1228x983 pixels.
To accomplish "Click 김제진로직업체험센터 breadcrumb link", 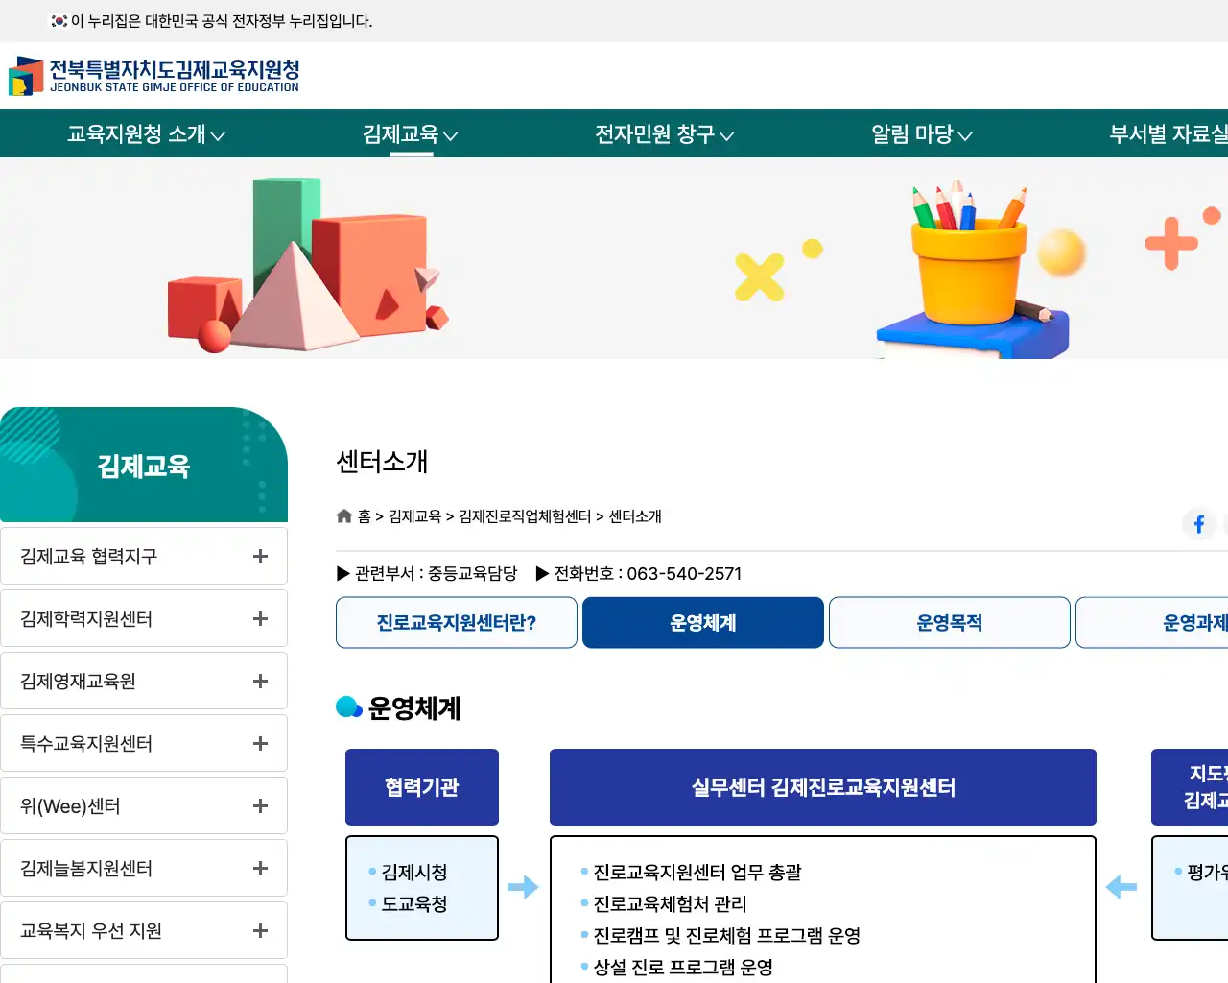I will tap(525, 516).
